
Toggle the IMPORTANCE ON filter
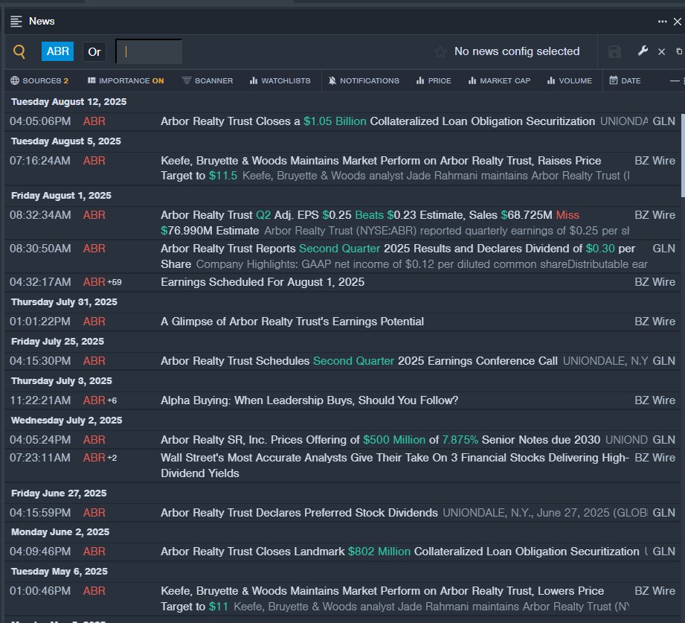tap(126, 80)
